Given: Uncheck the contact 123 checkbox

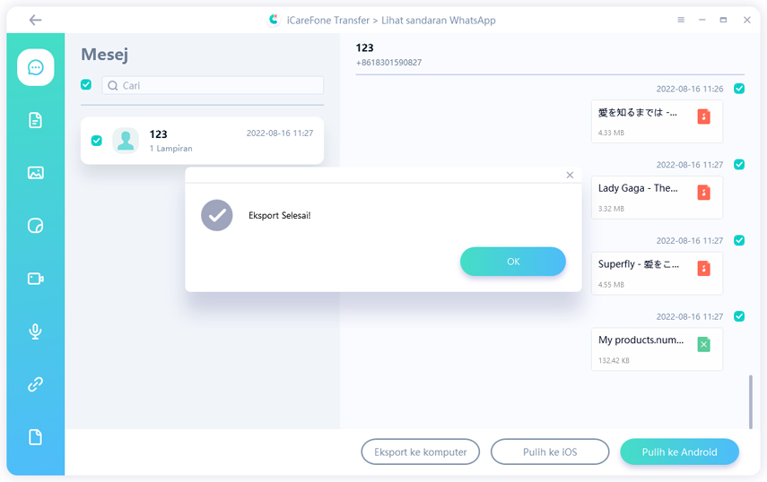Looking at the screenshot, I should (x=96, y=141).
